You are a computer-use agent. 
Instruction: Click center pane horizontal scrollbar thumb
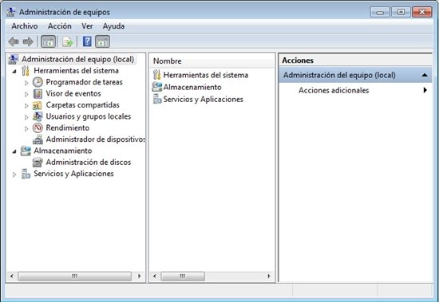tap(183, 277)
